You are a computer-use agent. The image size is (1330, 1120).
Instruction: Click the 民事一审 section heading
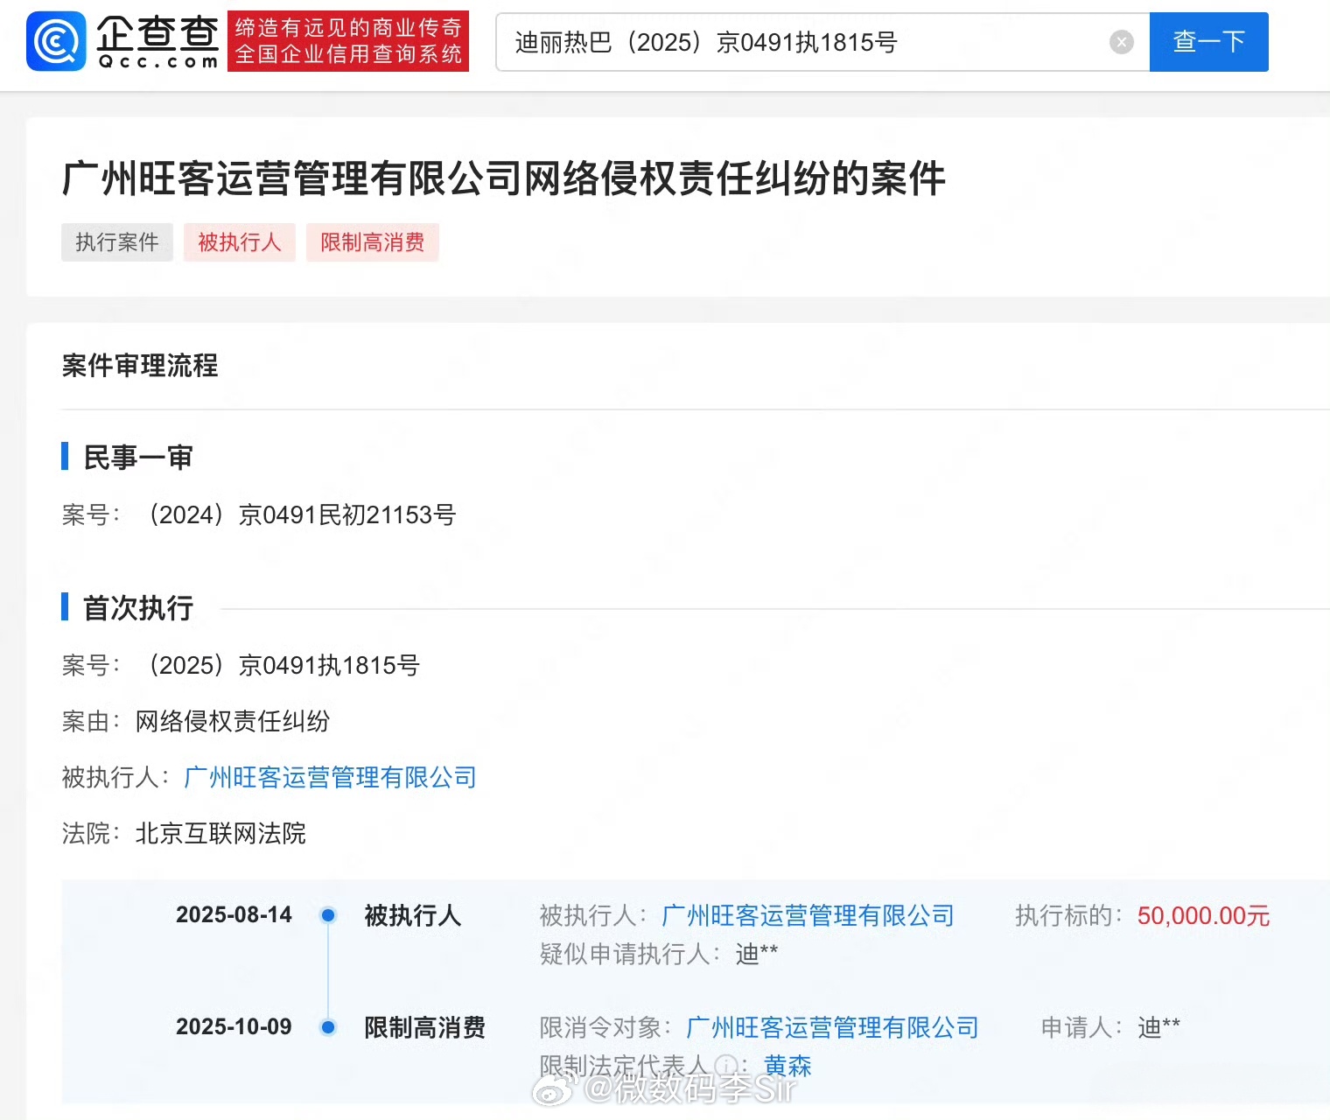[x=138, y=457]
